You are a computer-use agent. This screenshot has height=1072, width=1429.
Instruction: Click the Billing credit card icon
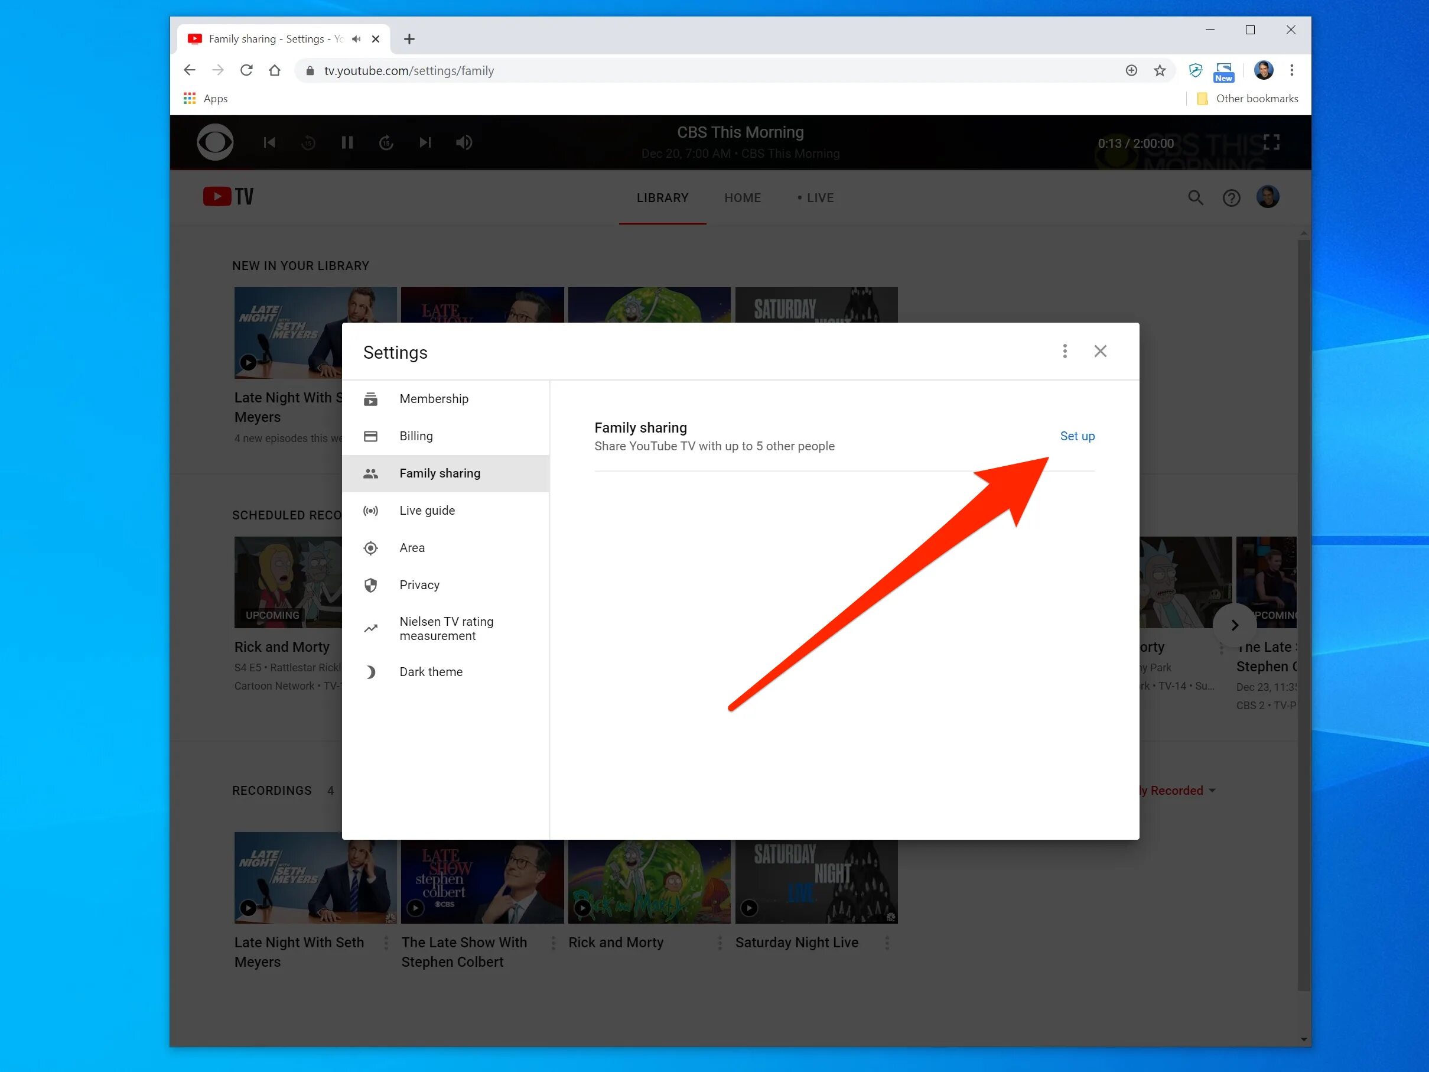point(370,436)
